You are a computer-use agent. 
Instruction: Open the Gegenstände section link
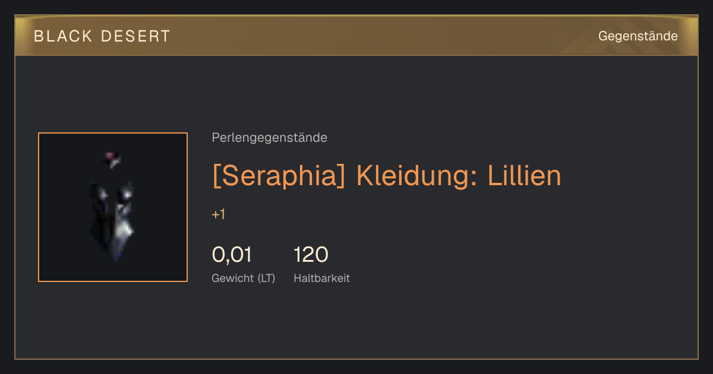638,36
